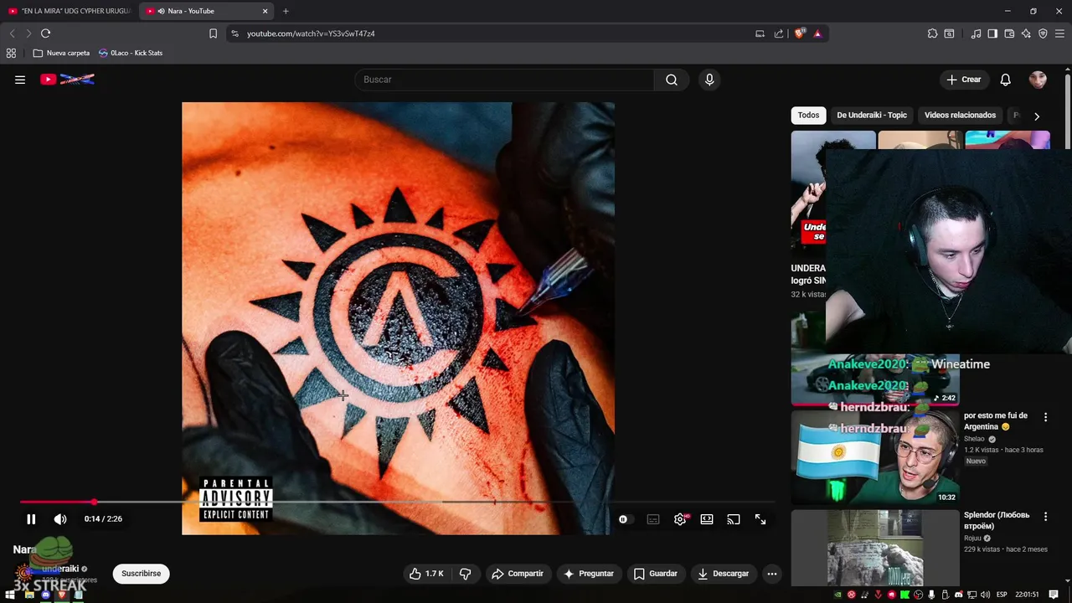The width and height of the screenshot is (1072, 603).
Task: Download the video via Descargar
Action: 723,574
